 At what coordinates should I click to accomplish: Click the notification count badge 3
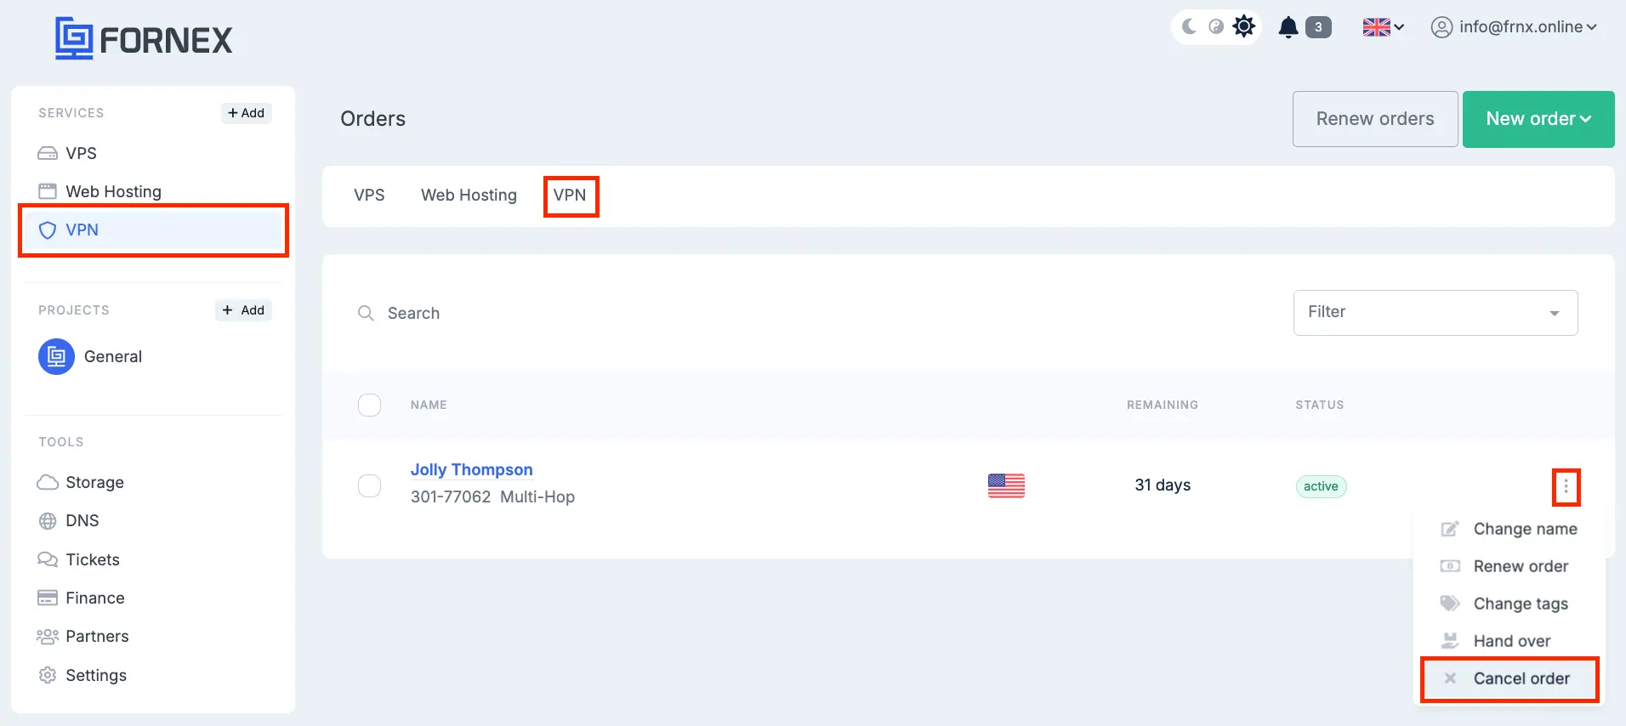click(x=1318, y=27)
